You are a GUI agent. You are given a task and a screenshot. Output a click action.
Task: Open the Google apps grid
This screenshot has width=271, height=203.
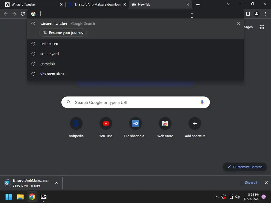(262, 27)
